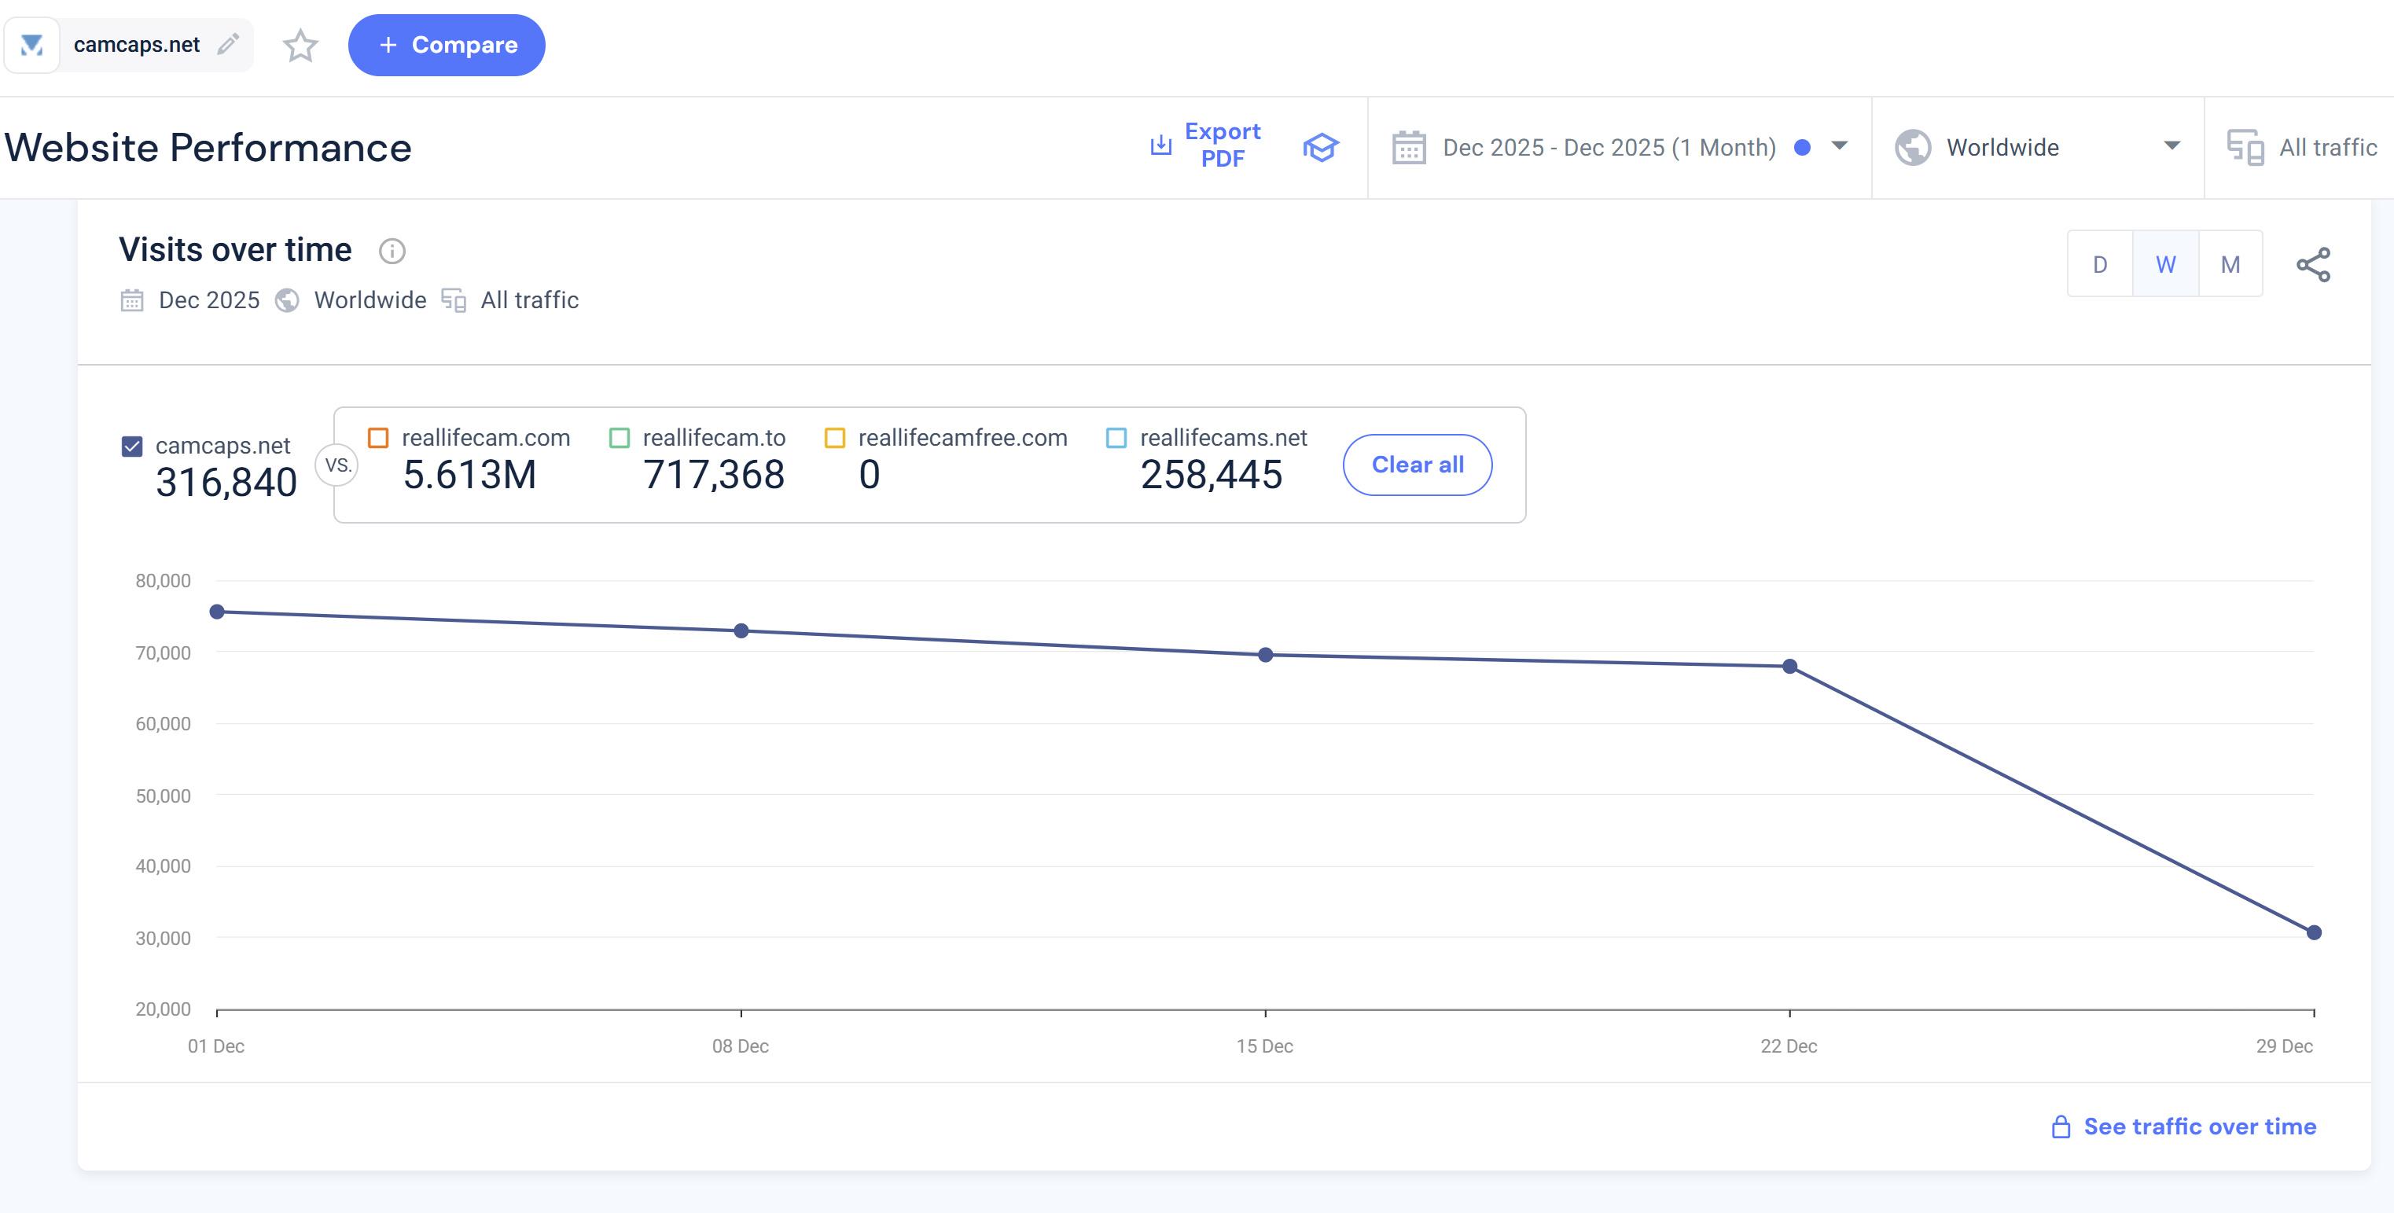Click the graduation cap learning icon
This screenshot has width=2394, height=1213.
[x=1320, y=147]
